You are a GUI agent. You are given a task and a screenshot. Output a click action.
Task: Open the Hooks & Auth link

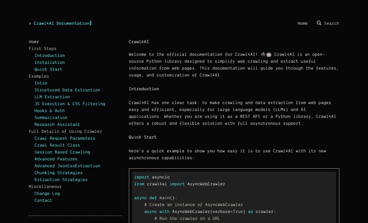[x=50, y=111]
